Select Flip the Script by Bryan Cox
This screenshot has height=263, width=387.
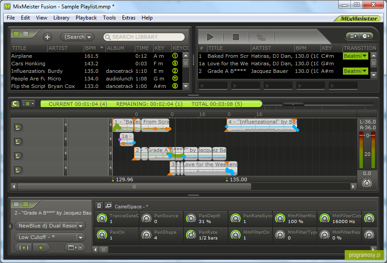[97, 86]
